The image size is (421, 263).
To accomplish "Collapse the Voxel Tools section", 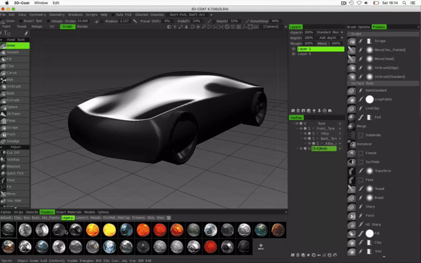I will 2,40.
